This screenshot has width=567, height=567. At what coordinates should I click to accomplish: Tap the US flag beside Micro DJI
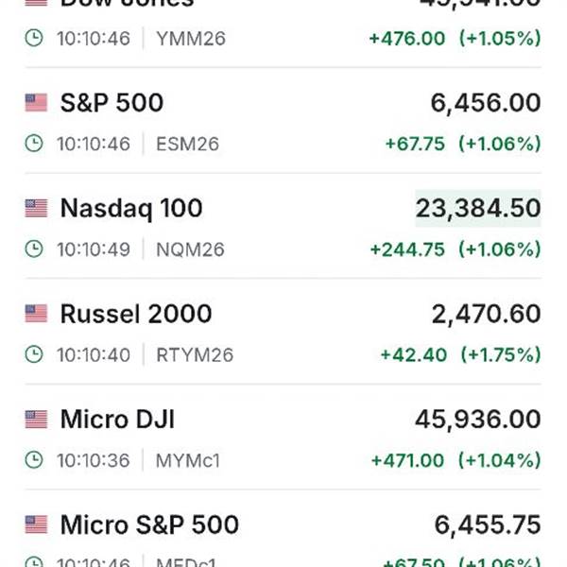pos(36,419)
